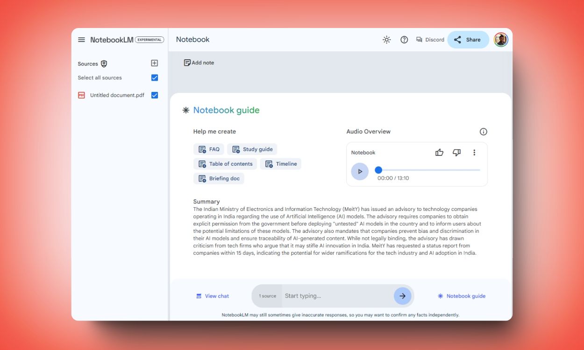This screenshot has height=350, width=584.
Task: Open the navigation hamburger menu
Action: (82, 39)
